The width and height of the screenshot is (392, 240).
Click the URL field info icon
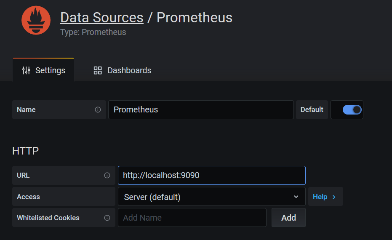tap(107, 176)
